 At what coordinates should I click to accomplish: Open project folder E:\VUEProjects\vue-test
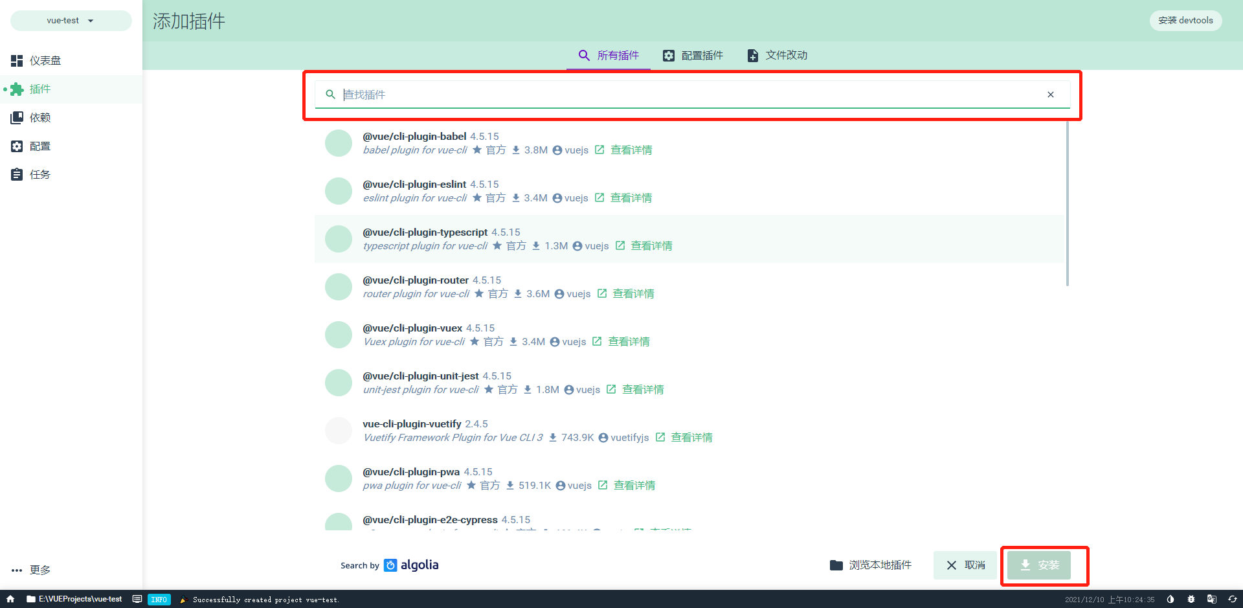pos(74,599)
